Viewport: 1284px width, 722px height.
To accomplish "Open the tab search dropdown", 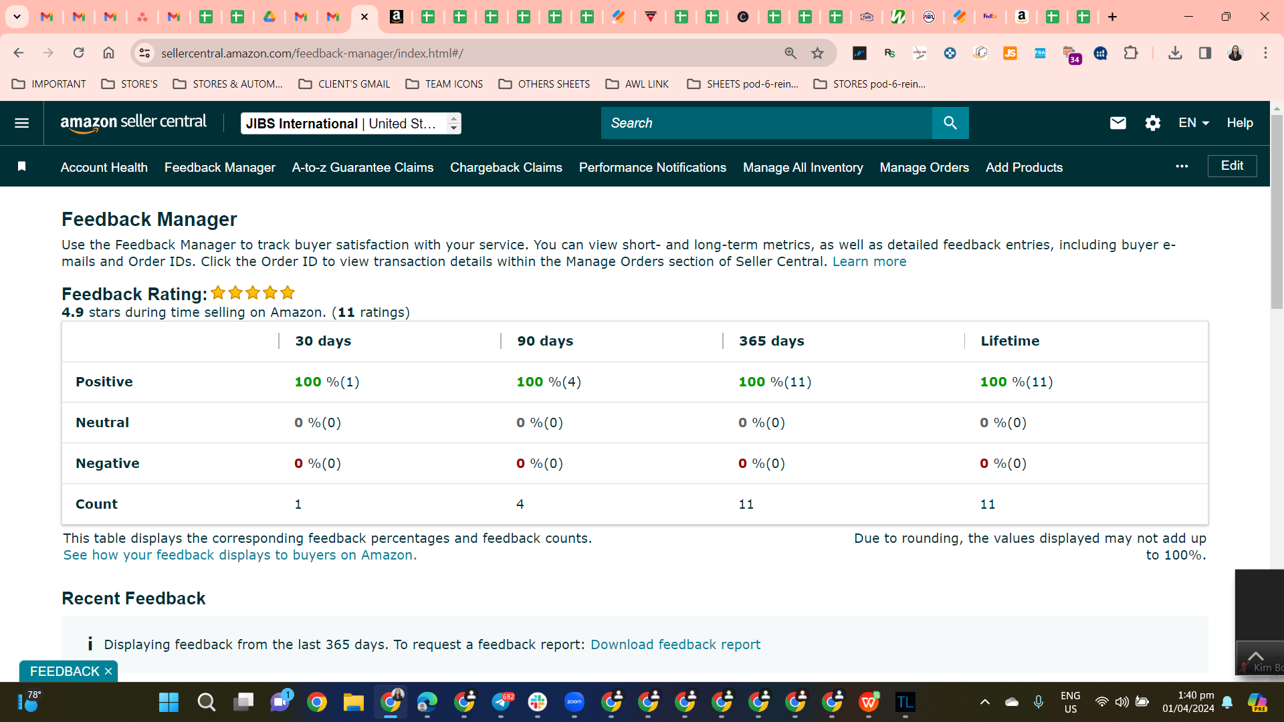I will tap(17, 17).
